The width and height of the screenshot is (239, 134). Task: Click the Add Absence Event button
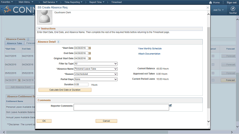(x=21, y=87)
